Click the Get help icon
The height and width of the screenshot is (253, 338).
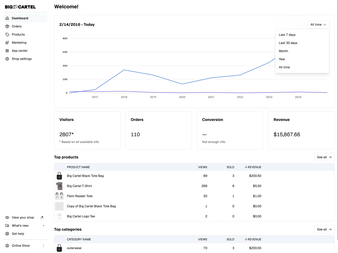click(7, 234)
